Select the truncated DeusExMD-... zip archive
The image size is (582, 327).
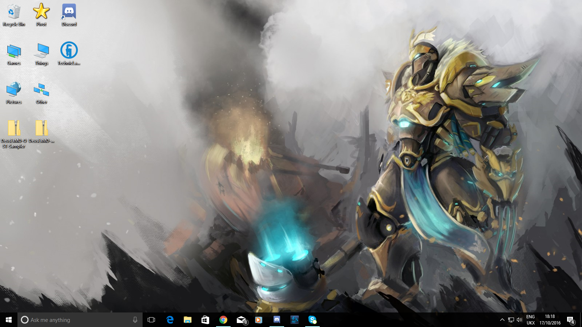[x=41, y=132]
